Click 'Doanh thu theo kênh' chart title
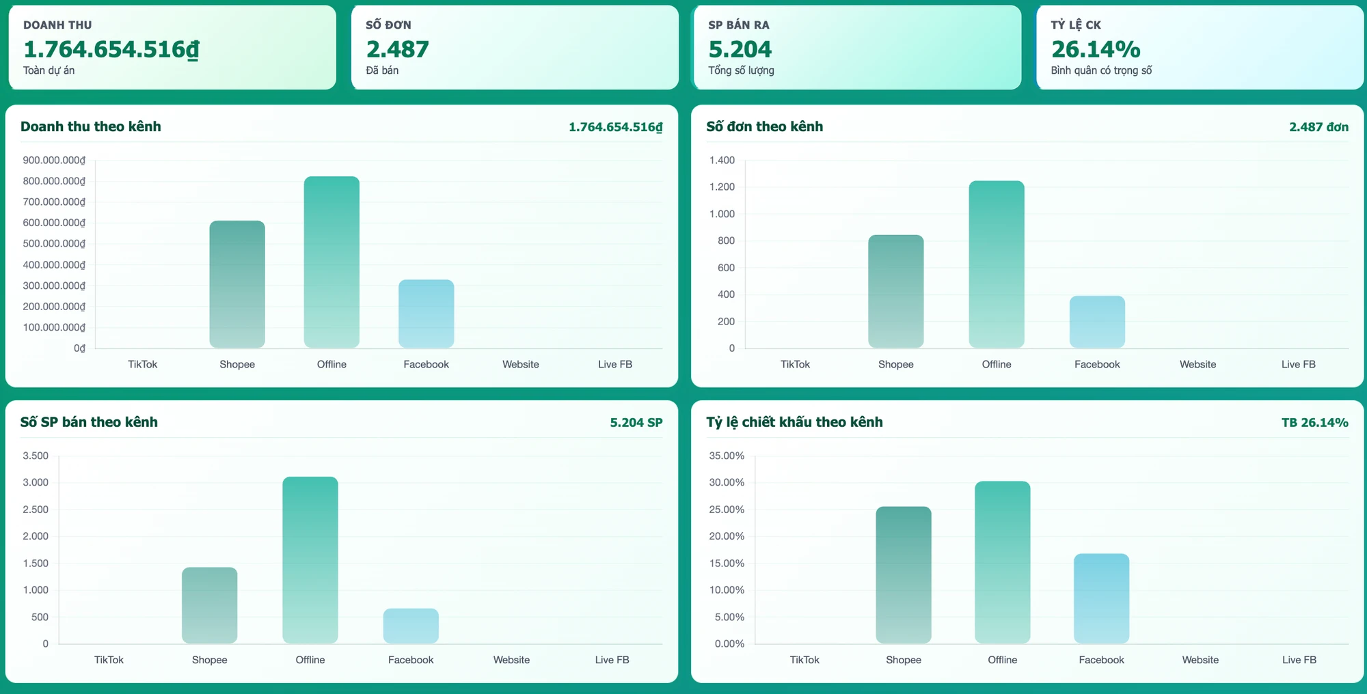 point(91,126)
